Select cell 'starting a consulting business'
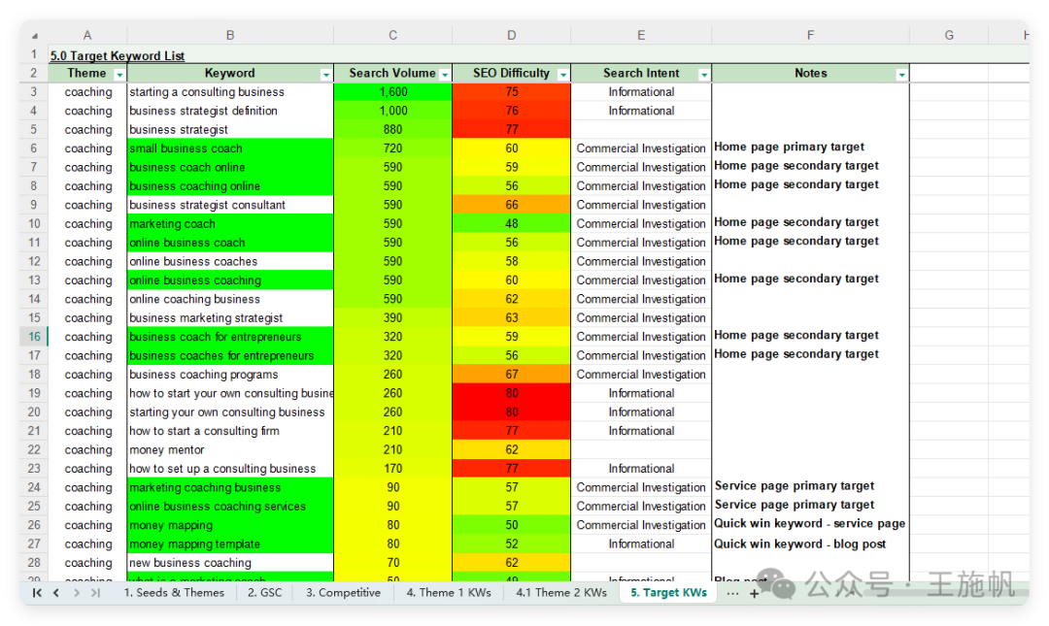The image size is (1049, 626). [230, 92]
